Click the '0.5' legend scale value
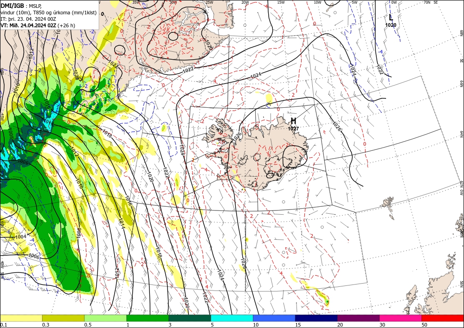Image resolution: width=464 pixels, height=328 pixels. (x=88, y=325)
